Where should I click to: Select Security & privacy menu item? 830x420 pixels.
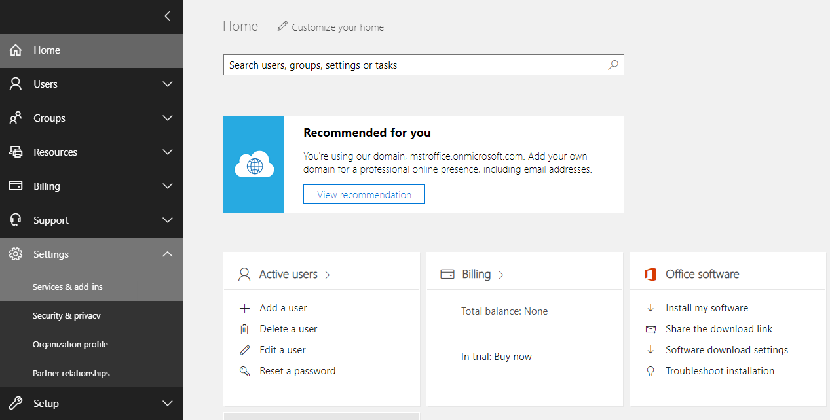click(x=67, y=316)
